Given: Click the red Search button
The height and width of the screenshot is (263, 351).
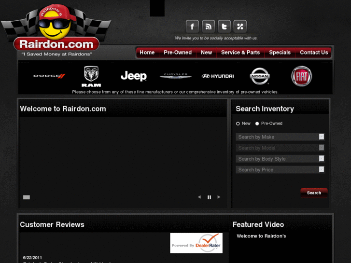Looking at the screenshot, I should pyautogui.click(x=314, y=193).
